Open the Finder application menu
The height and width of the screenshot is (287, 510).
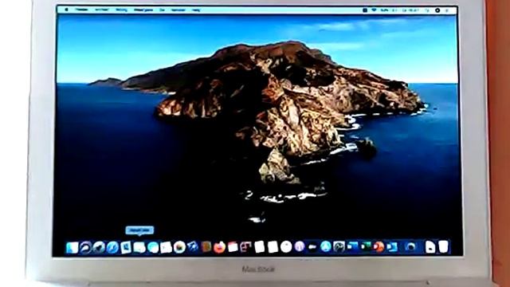81,10
